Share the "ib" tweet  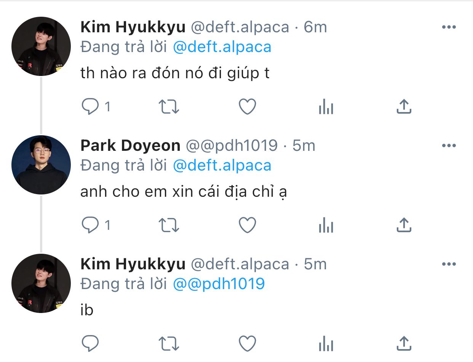[404, 344]
